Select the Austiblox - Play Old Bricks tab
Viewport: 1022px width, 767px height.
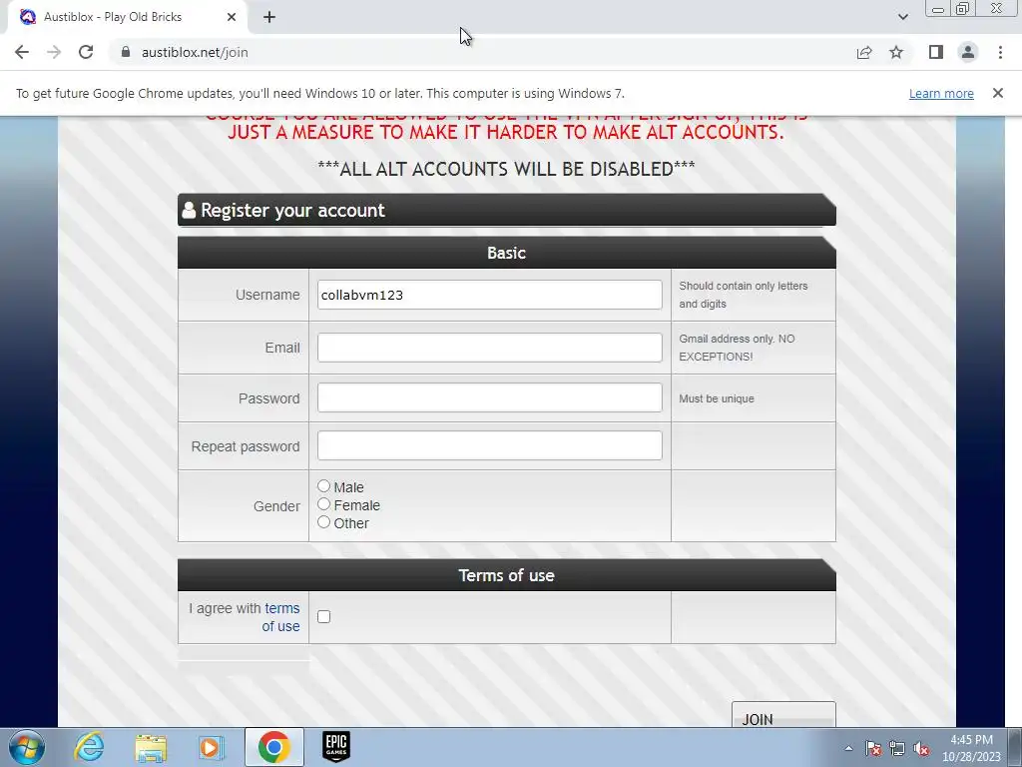pos(128,17)
